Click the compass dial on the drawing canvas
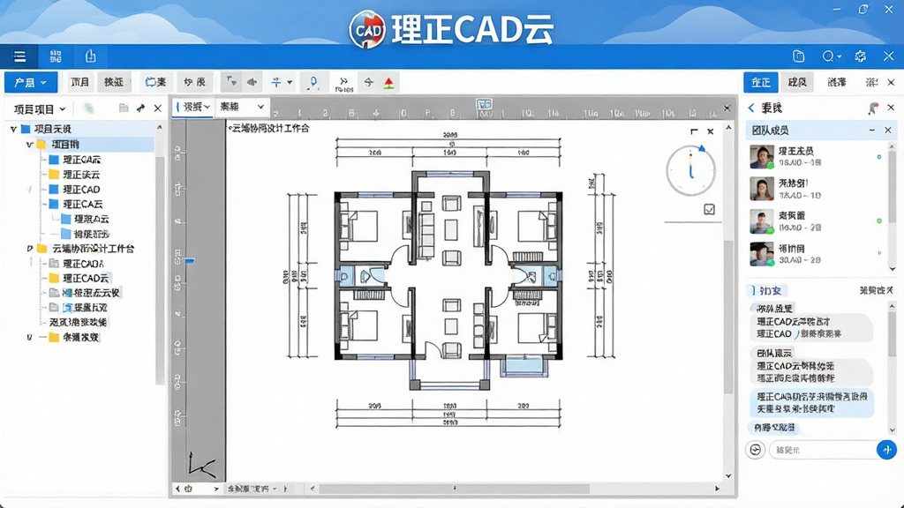Viewport: 904px width, 508px height. (690, 170)
